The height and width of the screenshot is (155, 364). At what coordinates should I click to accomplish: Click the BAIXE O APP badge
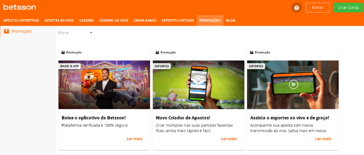(69, 66)
